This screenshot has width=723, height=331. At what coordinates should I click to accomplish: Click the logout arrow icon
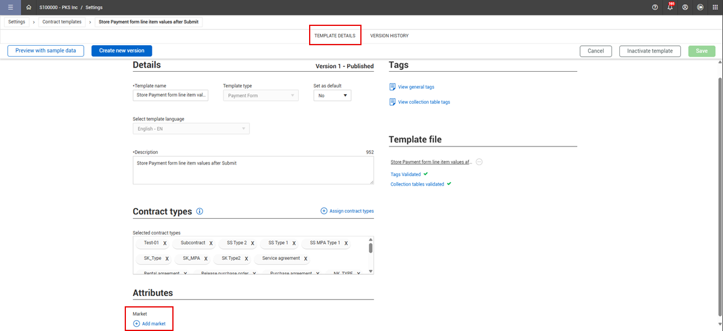700,7
